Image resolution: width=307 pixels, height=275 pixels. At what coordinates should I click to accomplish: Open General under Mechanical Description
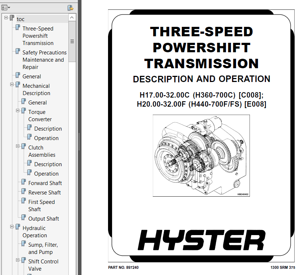(x=37, y=103)
